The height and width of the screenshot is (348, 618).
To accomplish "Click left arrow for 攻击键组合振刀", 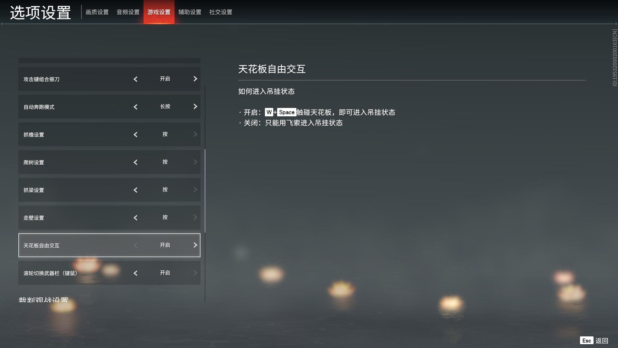I will pos(136,79).
